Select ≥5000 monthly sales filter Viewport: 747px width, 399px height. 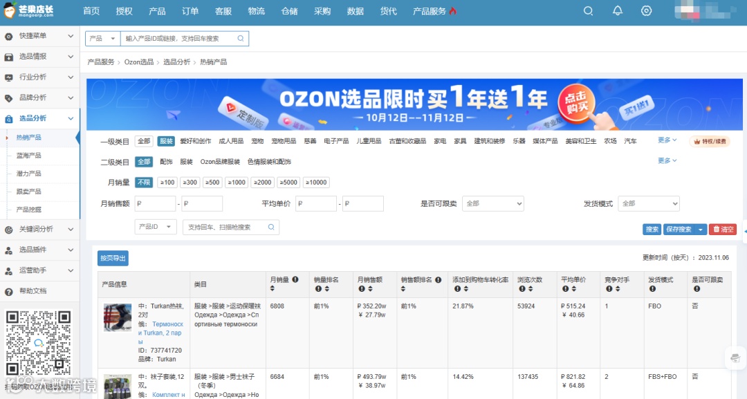pos(288,182)
